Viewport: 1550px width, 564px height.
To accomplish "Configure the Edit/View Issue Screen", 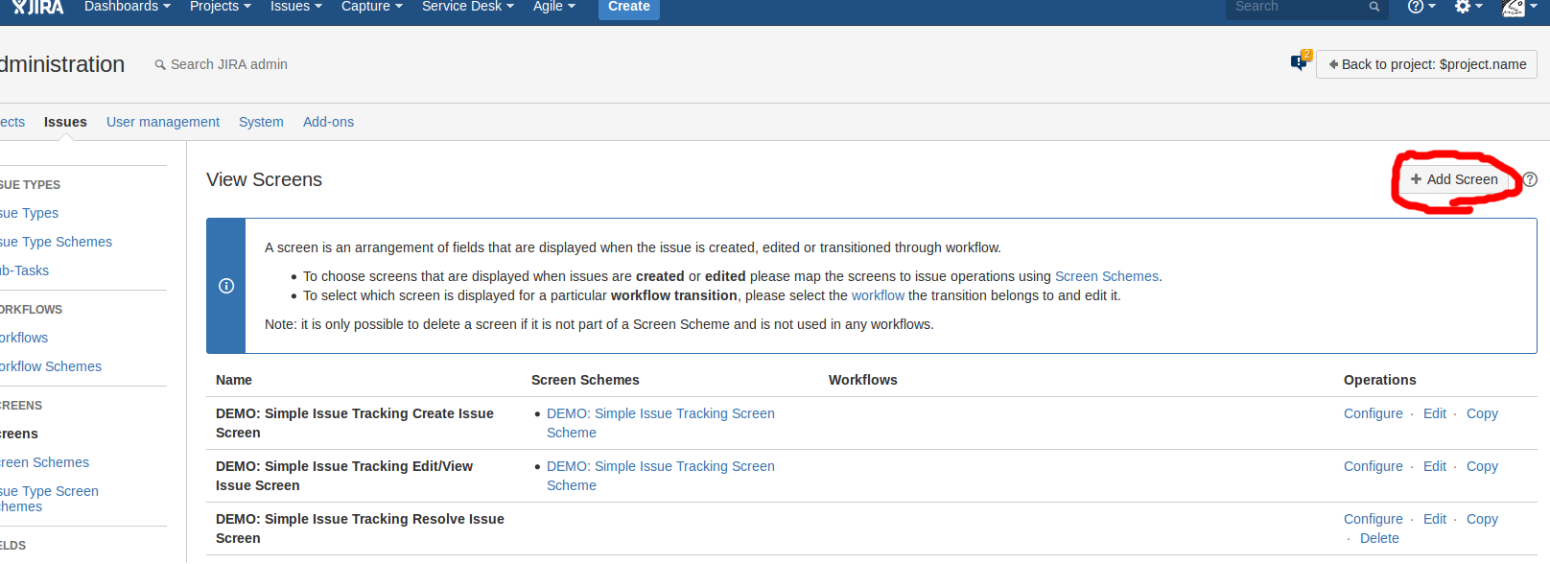I will coord(1373,466).
